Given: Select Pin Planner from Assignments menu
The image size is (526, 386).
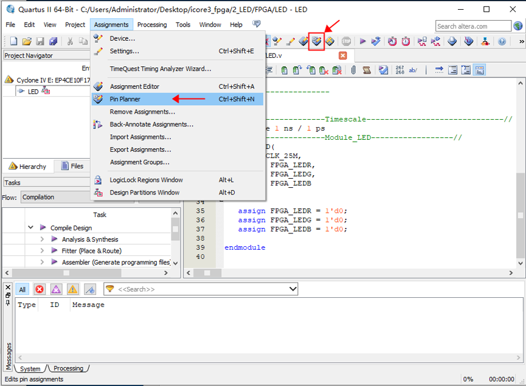Looking at the screenshot, I should coord(125,99).
